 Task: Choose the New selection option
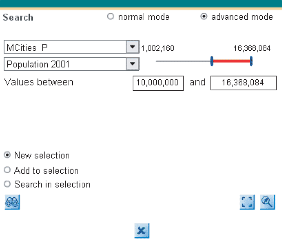click(7, 155)
